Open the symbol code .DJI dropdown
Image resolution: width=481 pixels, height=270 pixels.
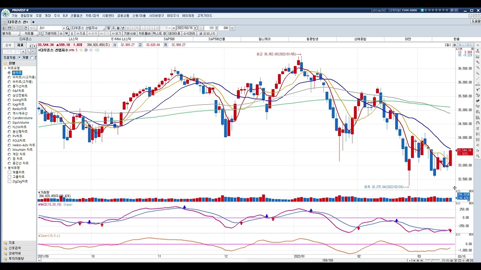tap(64, 28)
